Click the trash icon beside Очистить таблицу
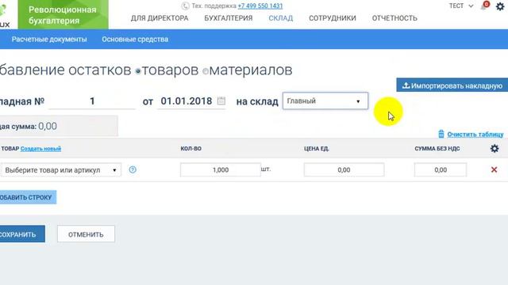This screenshot has width=508, height=285. pyautogui.click(x=441, y=134)
